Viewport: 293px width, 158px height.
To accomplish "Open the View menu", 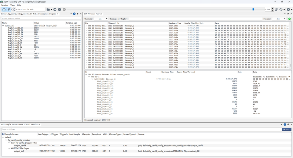I will 12,5.
